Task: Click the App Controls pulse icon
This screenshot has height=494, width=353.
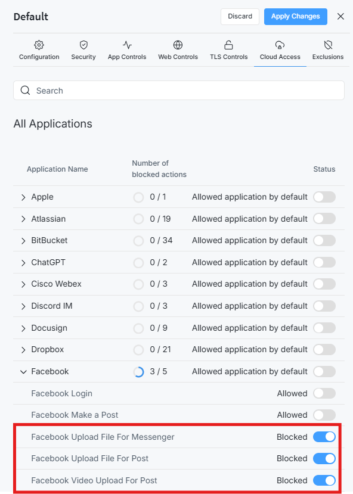Action: [127, 45]
